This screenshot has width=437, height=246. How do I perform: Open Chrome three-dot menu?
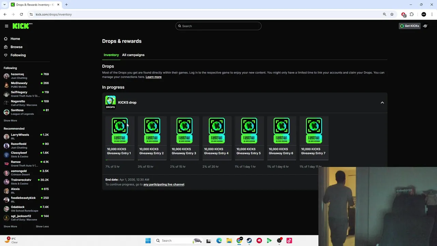(x=432, y=14)
